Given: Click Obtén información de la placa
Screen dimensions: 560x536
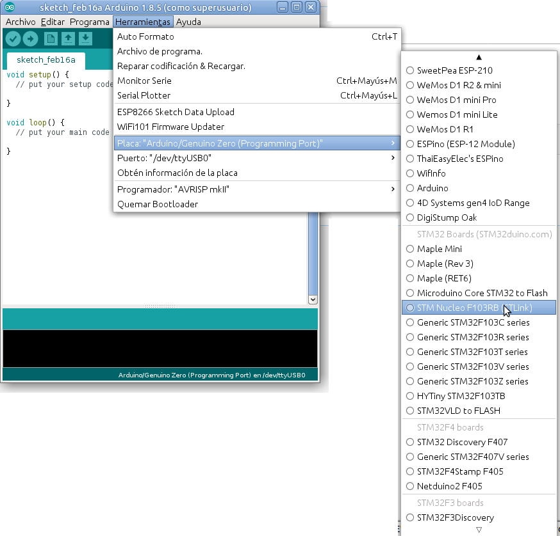Looking at the screenshot, I should [257, 173].
